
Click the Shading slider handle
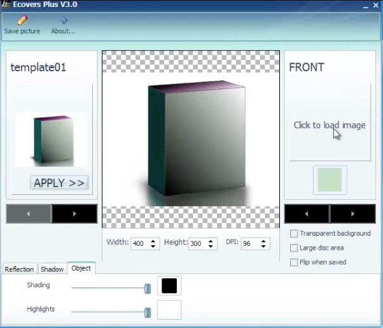click(x=148, y=289)
